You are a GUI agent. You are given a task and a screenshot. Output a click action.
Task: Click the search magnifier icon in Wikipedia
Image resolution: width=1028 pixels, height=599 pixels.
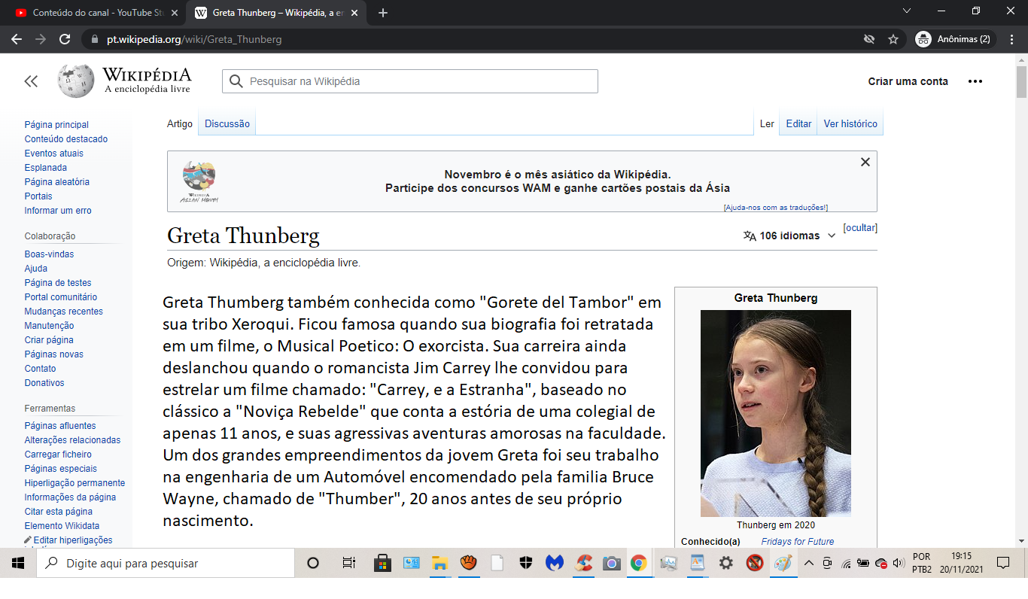point(236,81)
